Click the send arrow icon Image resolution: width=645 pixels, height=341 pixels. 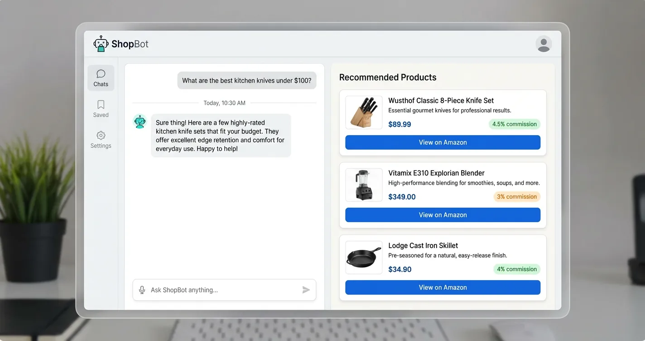[x=306, y=290]
